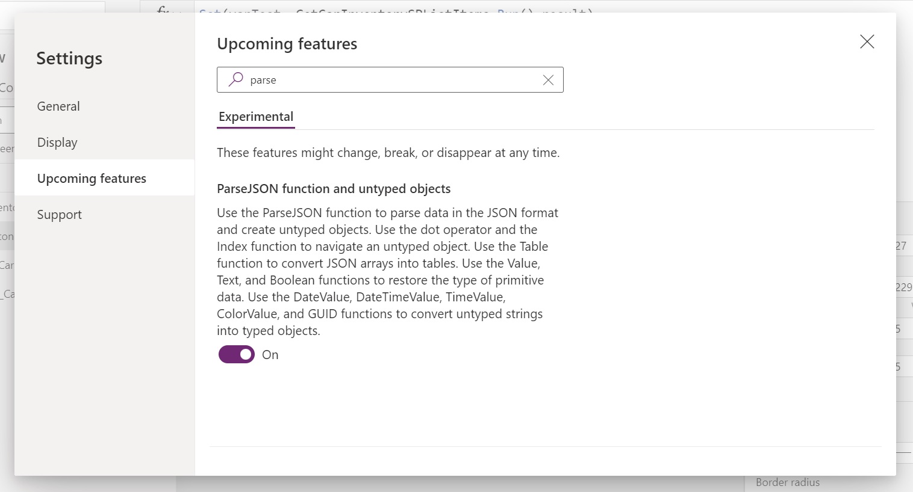This screenshot has height=492, width=913.
Task: Click the Upcoming features page heading
Action: [x=287, y=44]
